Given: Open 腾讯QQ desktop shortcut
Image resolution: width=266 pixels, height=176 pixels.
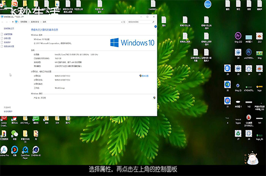Looking at the screenshot, I should coord(15,120).
